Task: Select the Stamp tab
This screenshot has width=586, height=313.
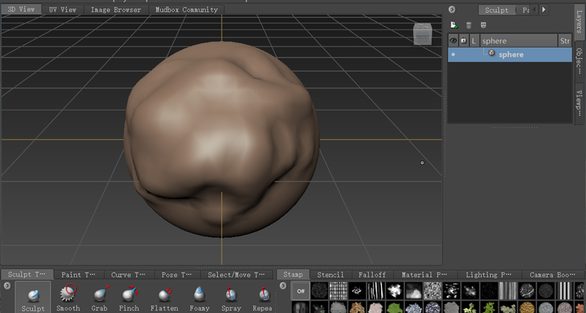Action: pos(293,274)
